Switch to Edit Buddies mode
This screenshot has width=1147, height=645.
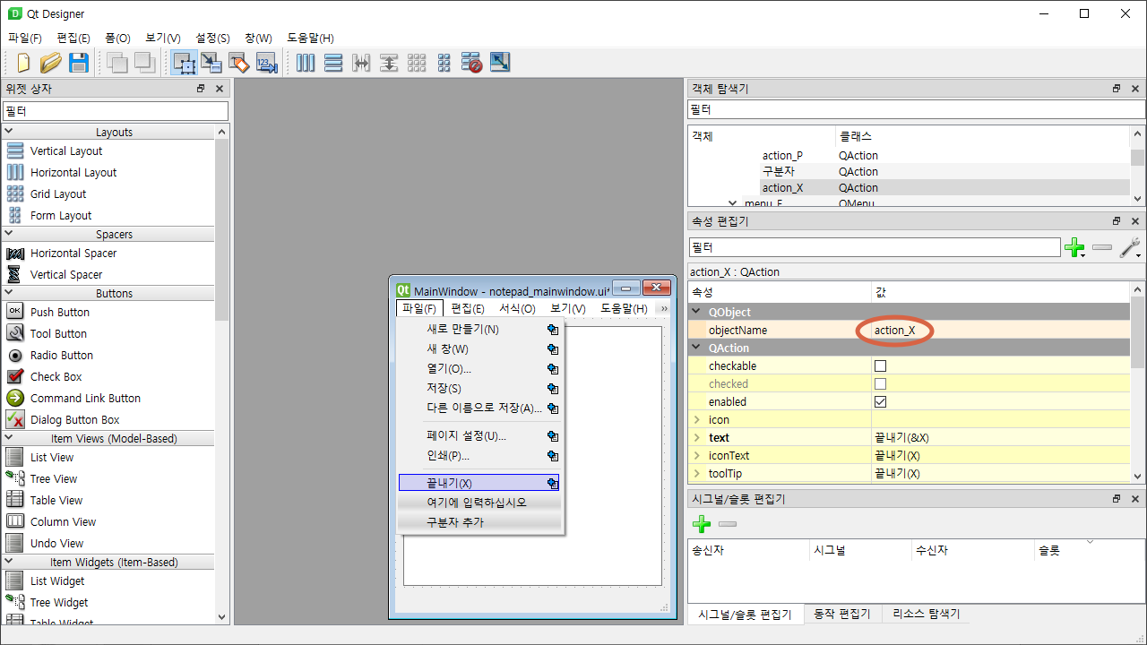click(x=238, y=63)
